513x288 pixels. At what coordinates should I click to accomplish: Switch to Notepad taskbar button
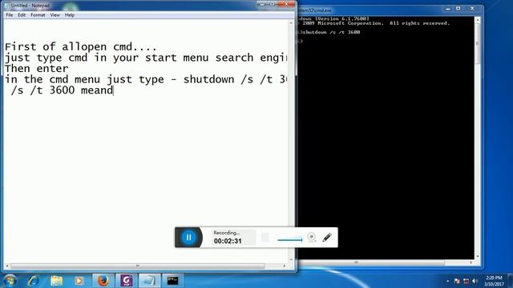click(x=150, y=281)
